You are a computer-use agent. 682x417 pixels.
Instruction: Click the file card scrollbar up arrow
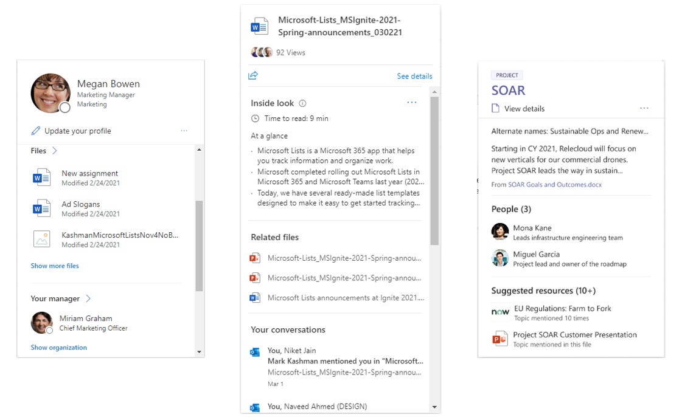[x=434, y=92]
